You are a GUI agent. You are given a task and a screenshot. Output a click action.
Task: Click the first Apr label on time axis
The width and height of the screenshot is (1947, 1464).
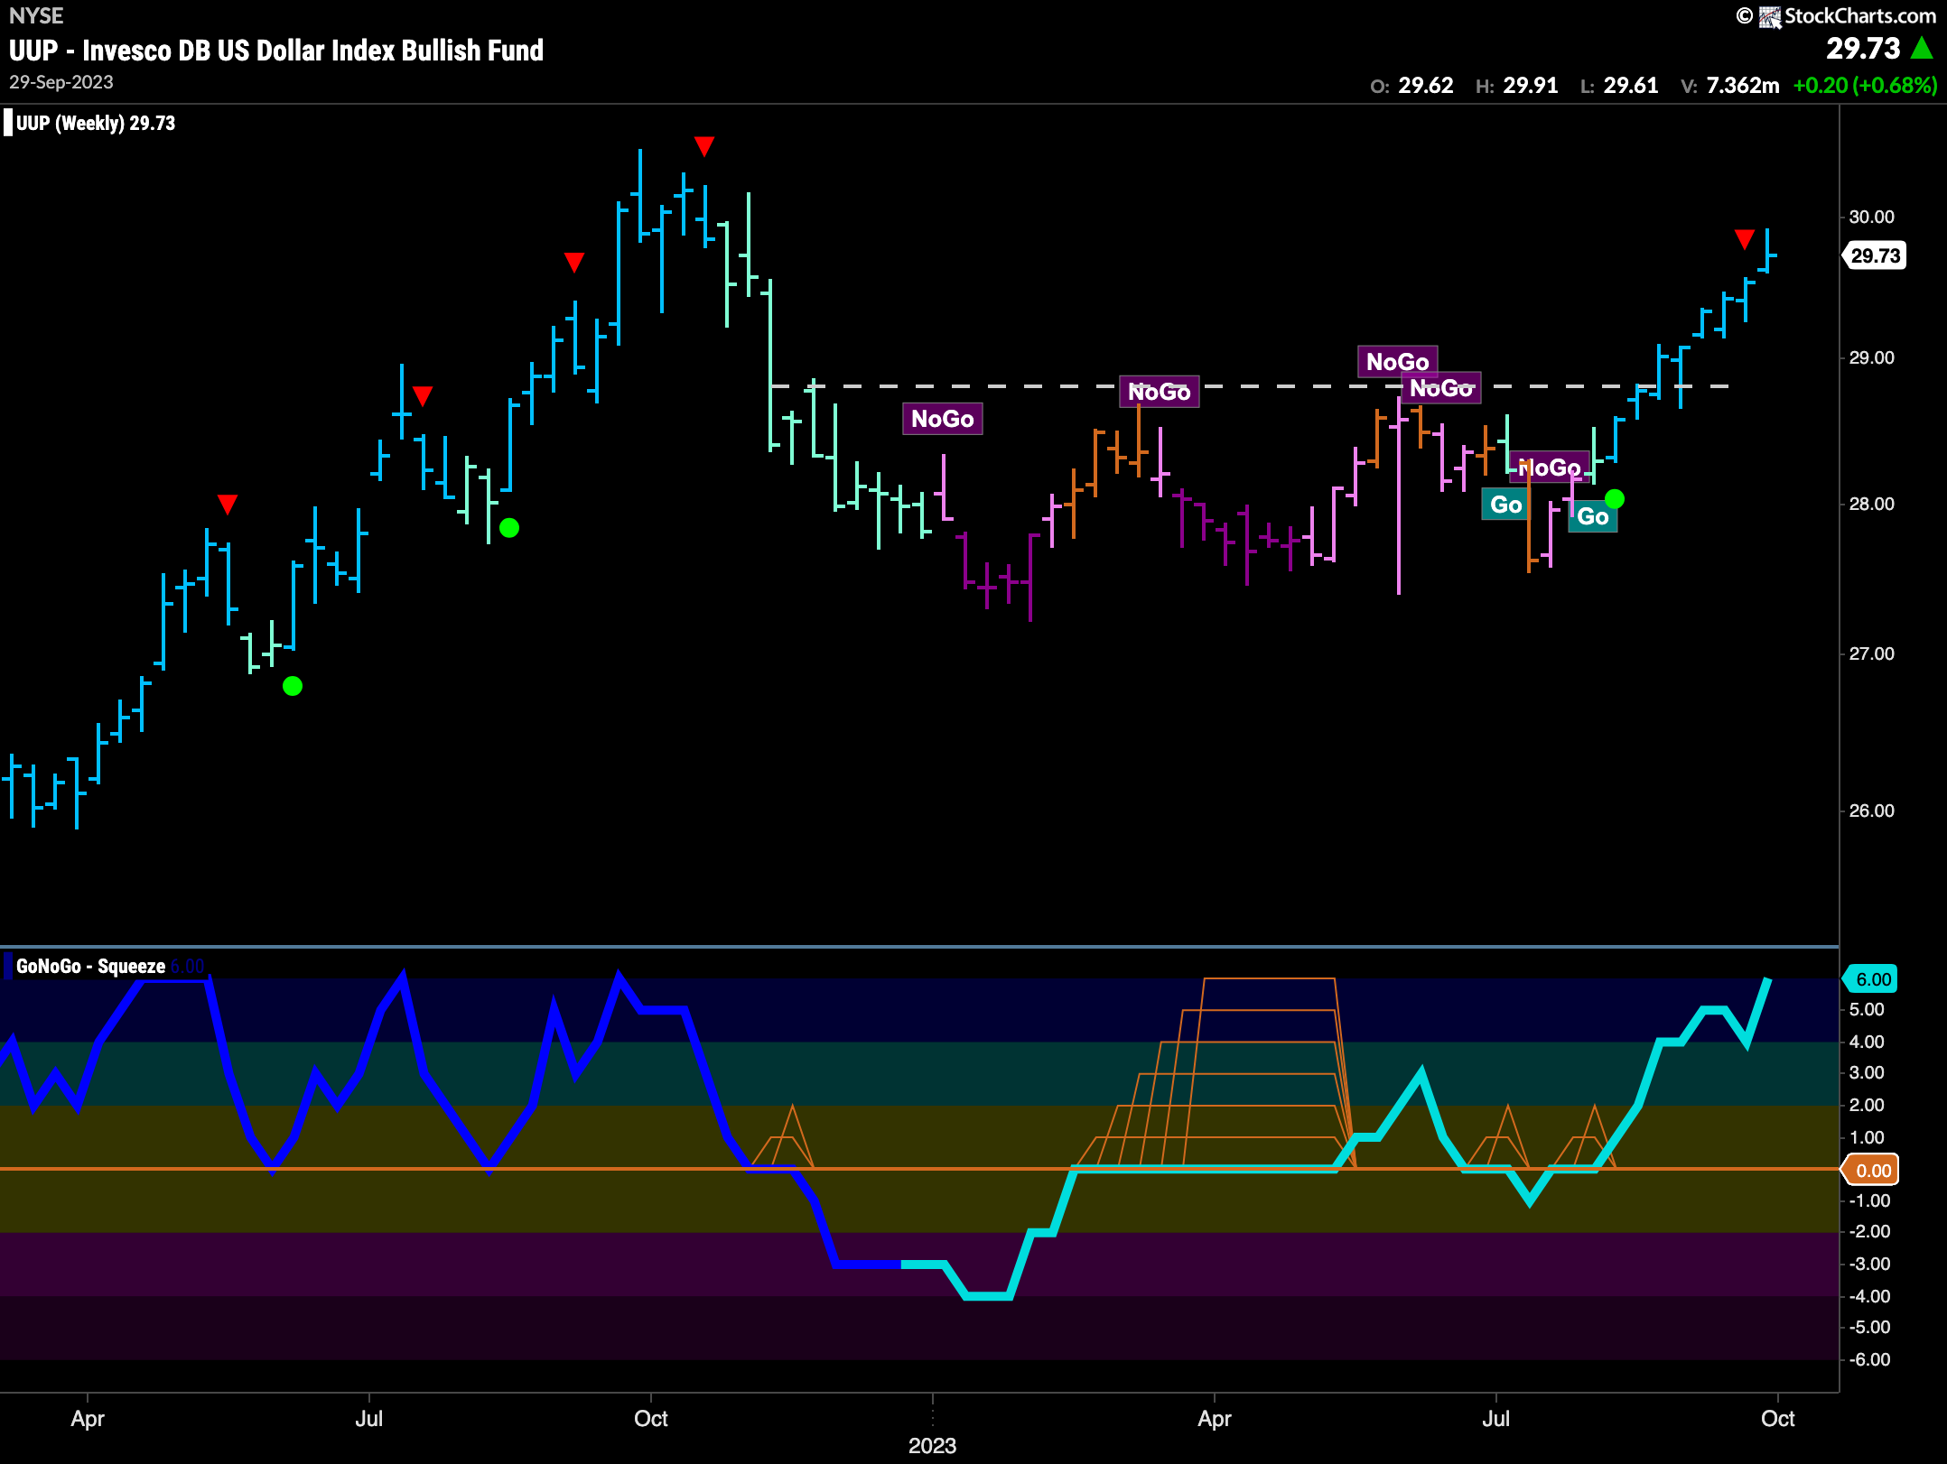(x=88, y=1418)
